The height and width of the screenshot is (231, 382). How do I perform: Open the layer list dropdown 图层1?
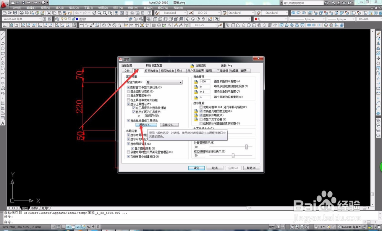click(x=94, y=19)
